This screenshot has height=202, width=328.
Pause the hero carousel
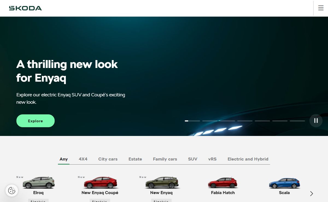316,121
